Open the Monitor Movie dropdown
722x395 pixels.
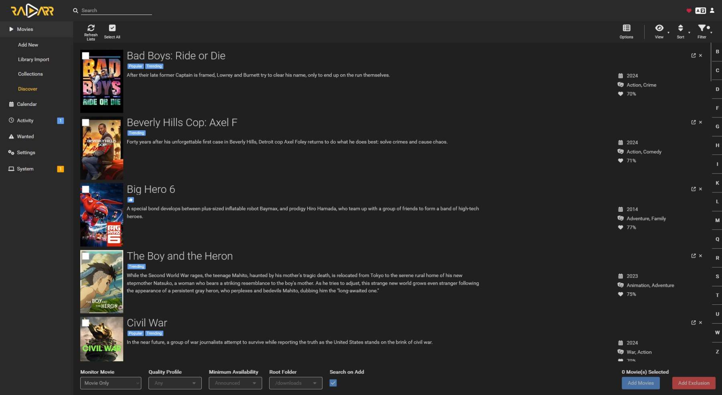(111, 383)
